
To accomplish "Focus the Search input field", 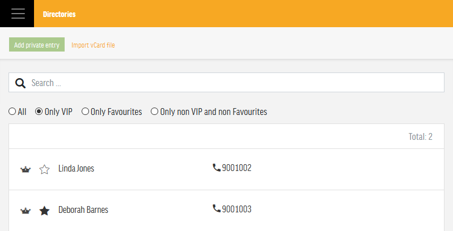I will [x=227, y=83].
